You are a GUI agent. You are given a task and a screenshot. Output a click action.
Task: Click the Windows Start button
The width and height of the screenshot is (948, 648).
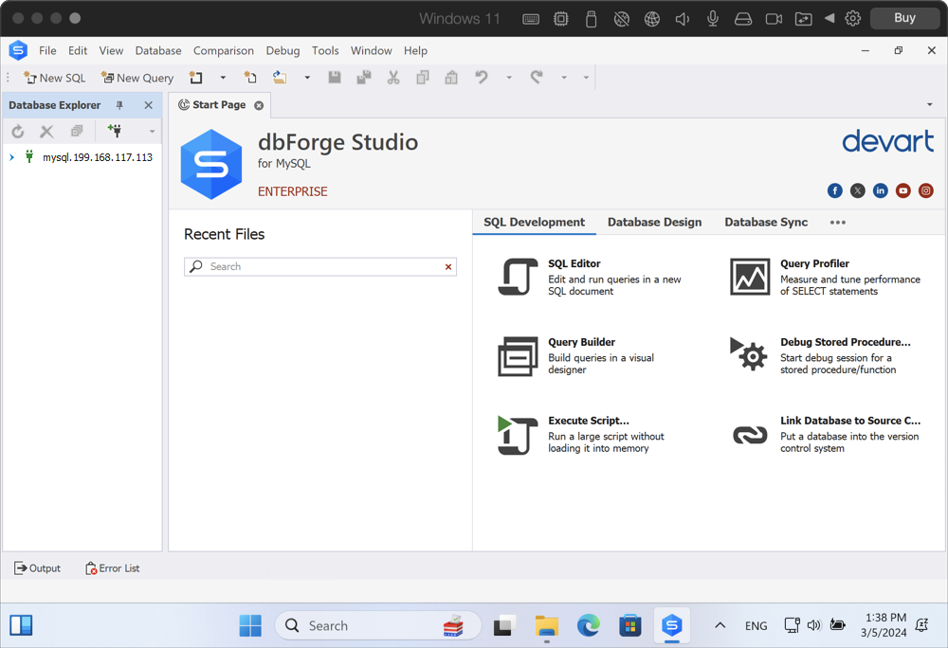point(250,625)
